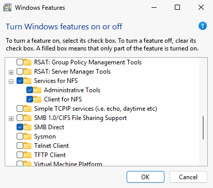Select the 'RSAT: Server Manager Tools' label
Viewport: 213px width, 188px height.
point(72,72)
